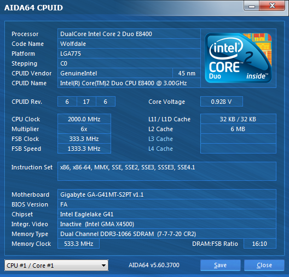Click the Memory Type label

click(x=30, y=234)
